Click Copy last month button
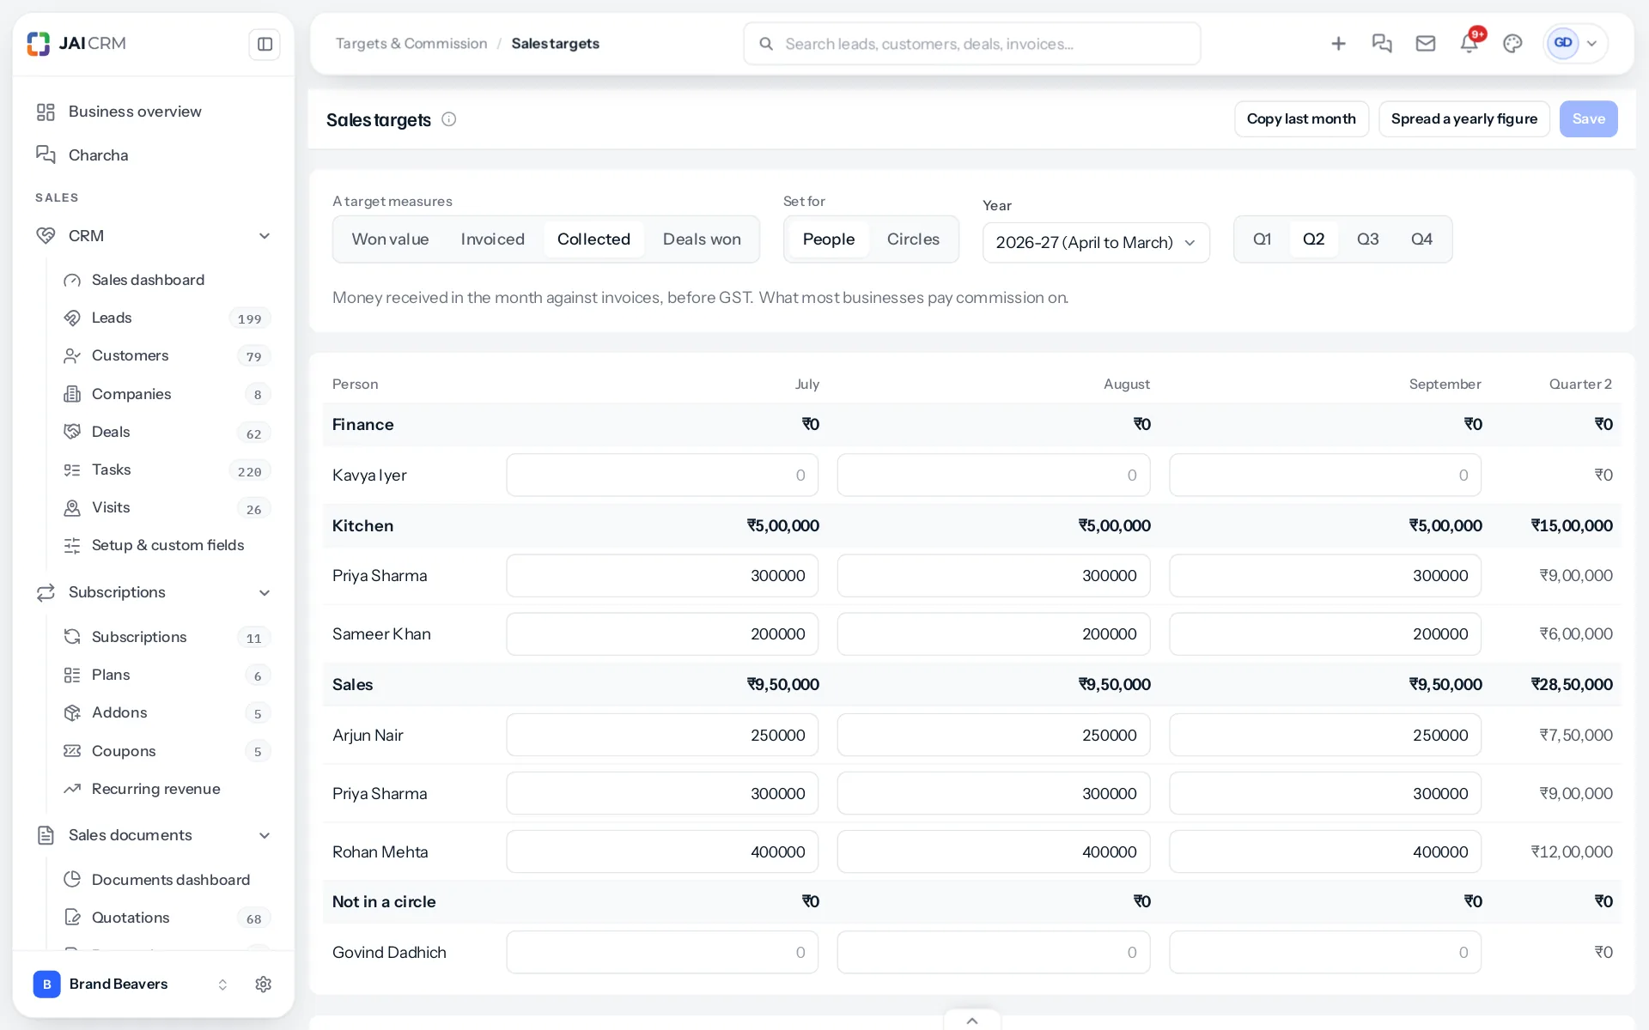This screenshot has height=1030, width=1649. 1301,119
